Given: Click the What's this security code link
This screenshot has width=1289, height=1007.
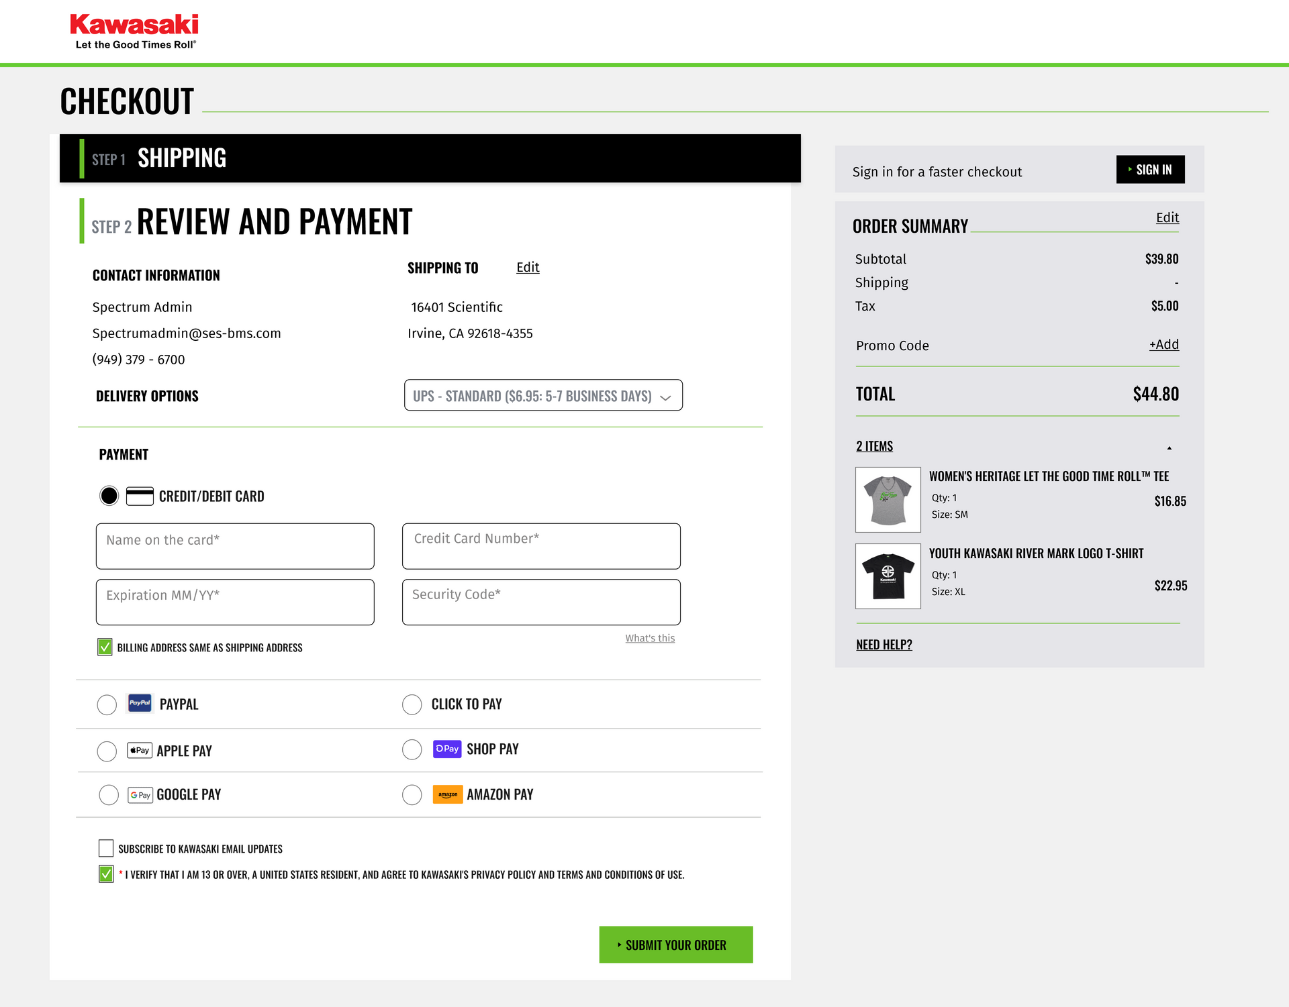Looking at the screenshot, I should (x=650, y=638).
